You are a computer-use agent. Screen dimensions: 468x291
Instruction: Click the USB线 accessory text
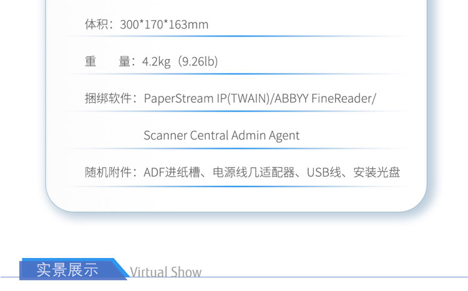pyautogui.click(x=323, y=173)
